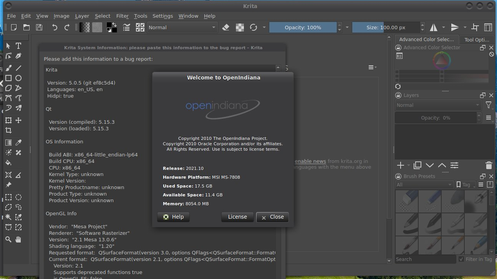Screen dimensions: 497x279
Task: Redo the last action
Action: click(x=67, y=27)
